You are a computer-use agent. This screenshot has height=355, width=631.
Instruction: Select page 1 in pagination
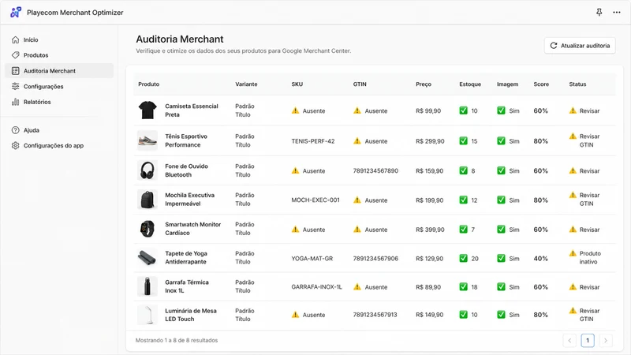coord(588,341)
